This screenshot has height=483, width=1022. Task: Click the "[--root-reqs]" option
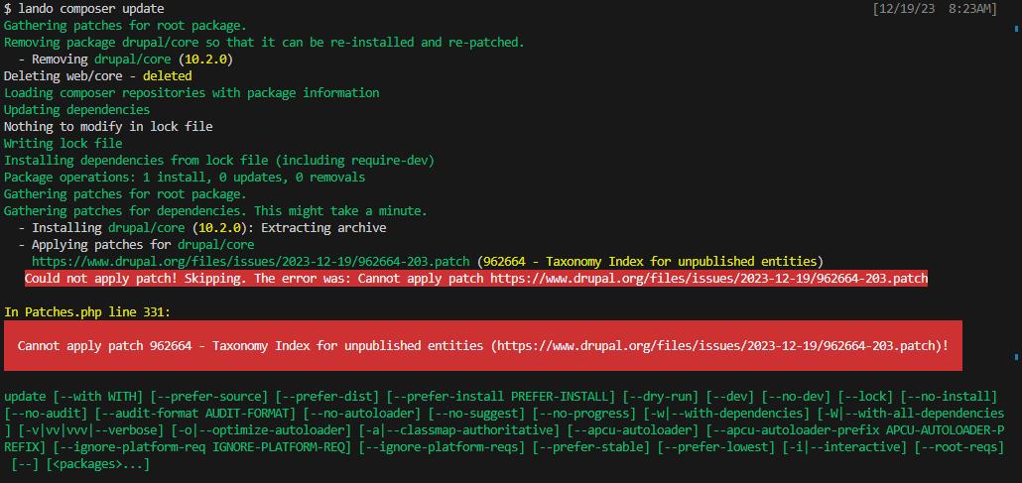coord(959,446)
